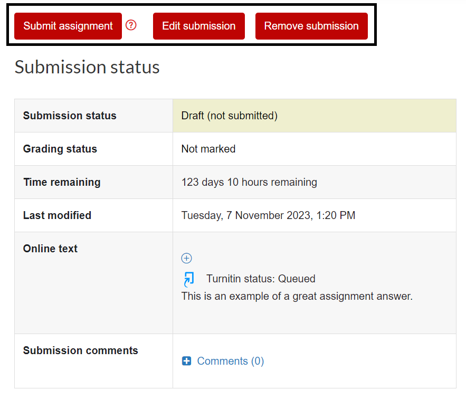This screenshot has width=466, height=399.
Task: Click the Submit assignment button
Action: [68, 26]
